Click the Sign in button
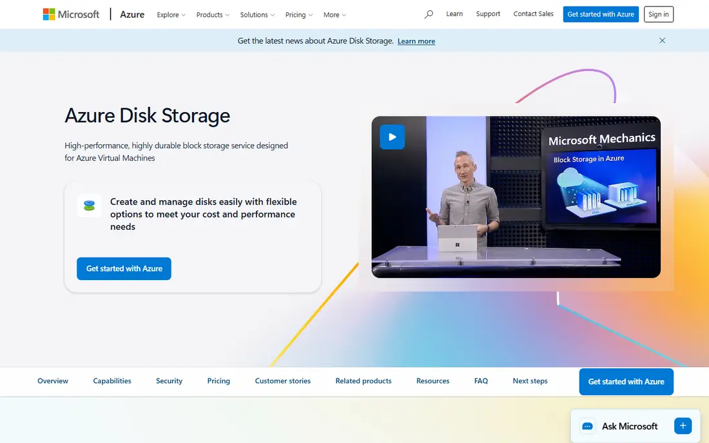 658,14
